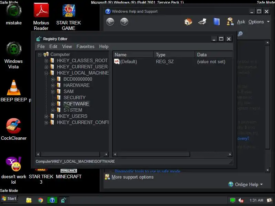Switch to Registry Editor taskbar button
This screenshot has height=206, width=275.
tap(64, 200)
